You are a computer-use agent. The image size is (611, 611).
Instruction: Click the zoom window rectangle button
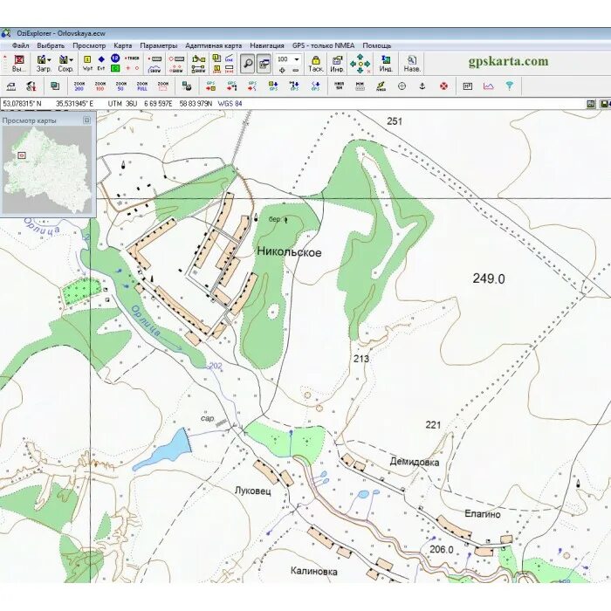163,86
